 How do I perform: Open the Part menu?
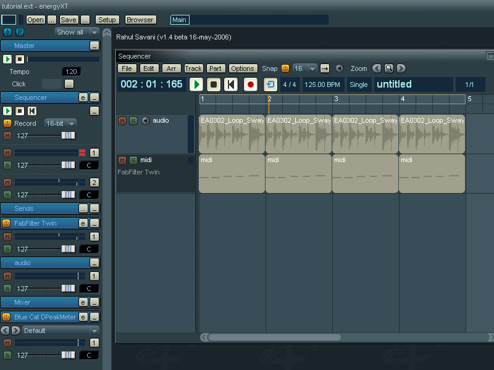[x=216, y=68]
